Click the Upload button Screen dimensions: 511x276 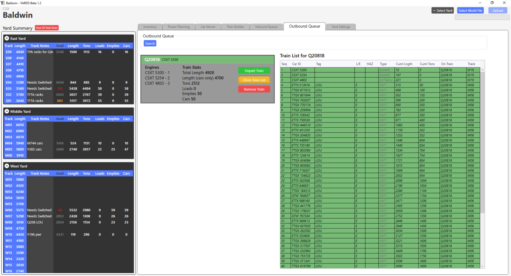[498, 10]
